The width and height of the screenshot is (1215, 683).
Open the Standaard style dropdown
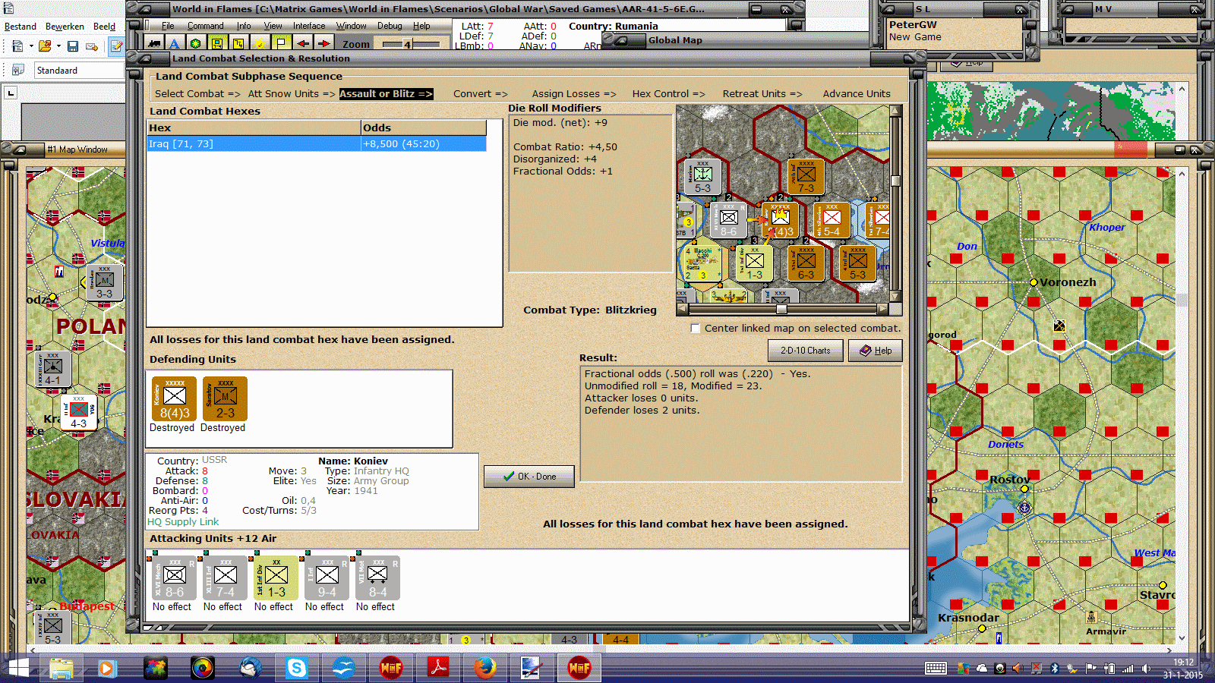79,71
